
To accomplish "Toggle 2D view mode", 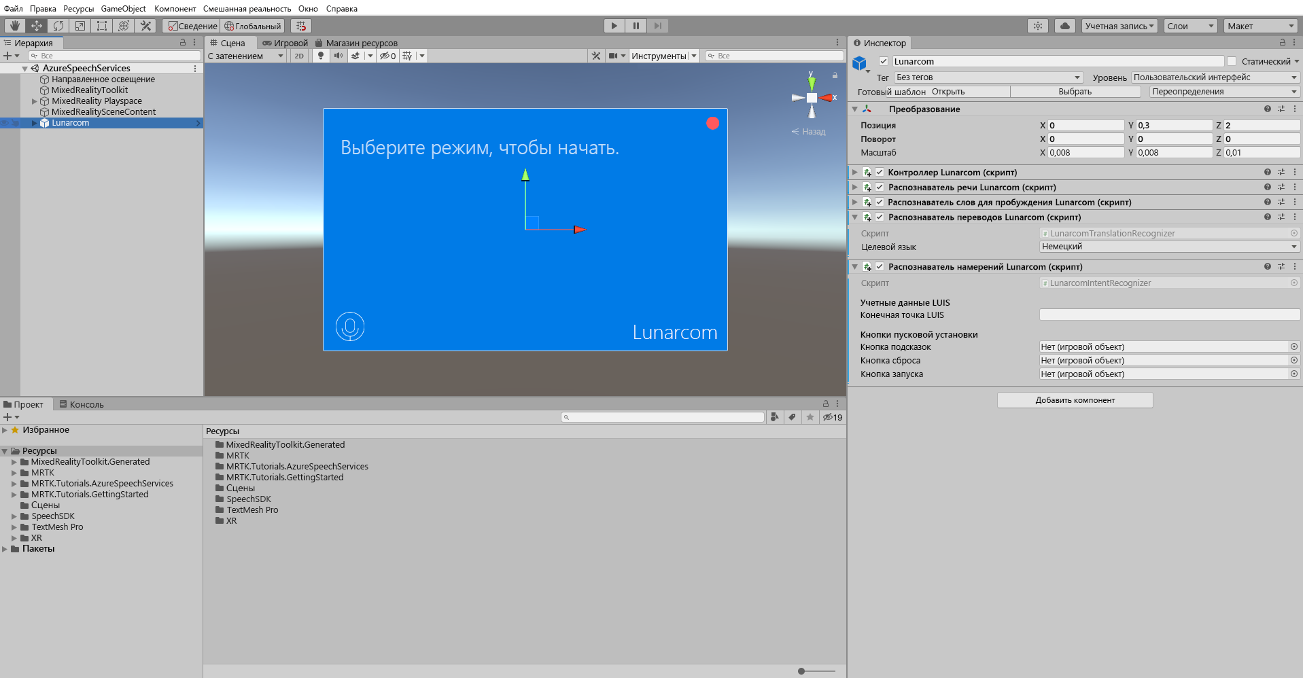I will (299, 56).
